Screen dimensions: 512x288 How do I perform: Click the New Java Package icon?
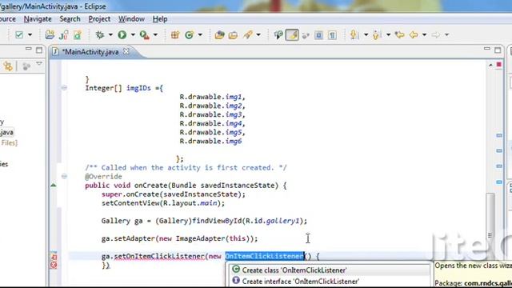pyautogui.click(x=175, y=34)
